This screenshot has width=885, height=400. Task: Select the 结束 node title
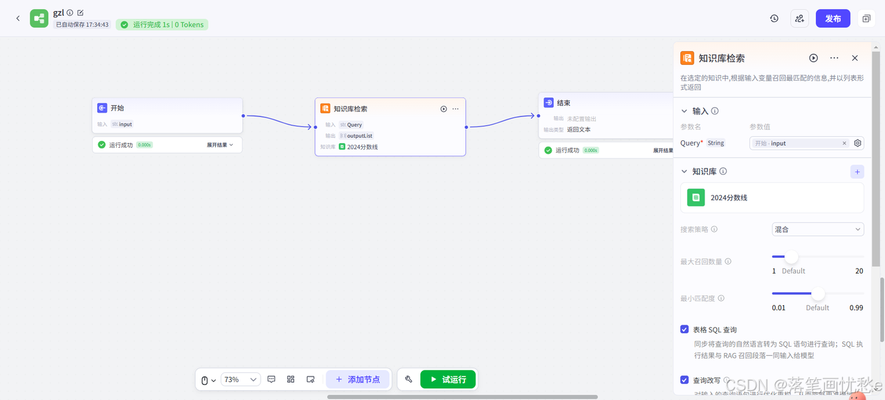click(x=563, y=102)
